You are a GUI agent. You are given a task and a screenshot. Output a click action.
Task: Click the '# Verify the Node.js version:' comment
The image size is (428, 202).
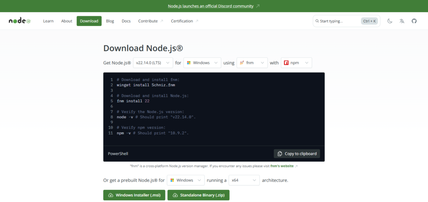tap(150, 112)
